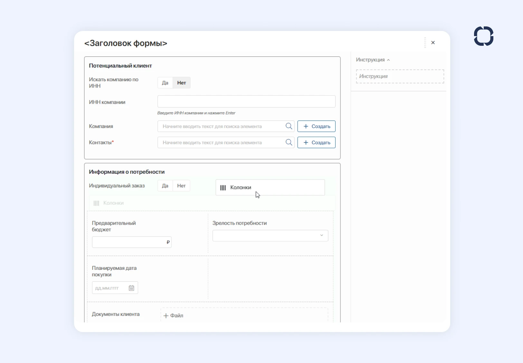Click the drag handle of the Колонки block

[223, 187]
